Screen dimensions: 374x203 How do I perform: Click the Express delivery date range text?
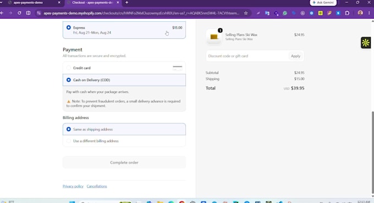pos(92,32)
